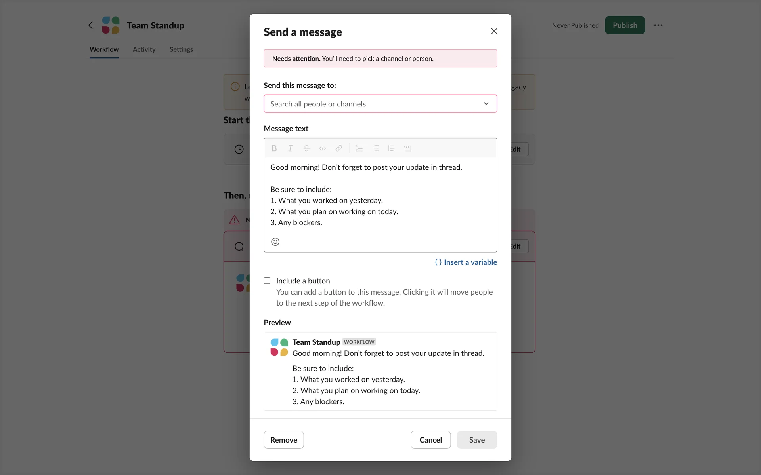761x475 pixels.
Task: Open the emoji picker in message box
Action: point(275,242)
